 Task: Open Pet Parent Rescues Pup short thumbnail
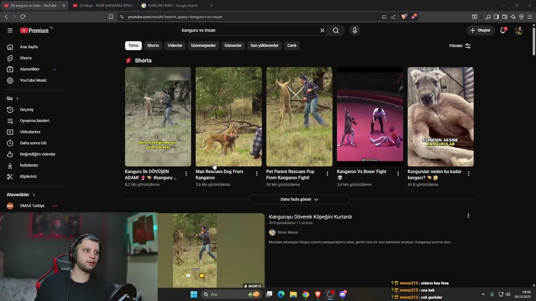(x=299, y=117)
